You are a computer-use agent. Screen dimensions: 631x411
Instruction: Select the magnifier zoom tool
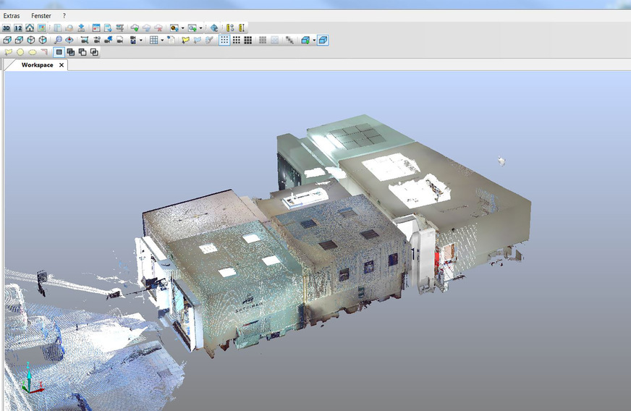57,40
